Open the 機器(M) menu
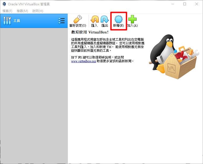The width and height of the screenshot is (203, 164). (x=22, y=11)
